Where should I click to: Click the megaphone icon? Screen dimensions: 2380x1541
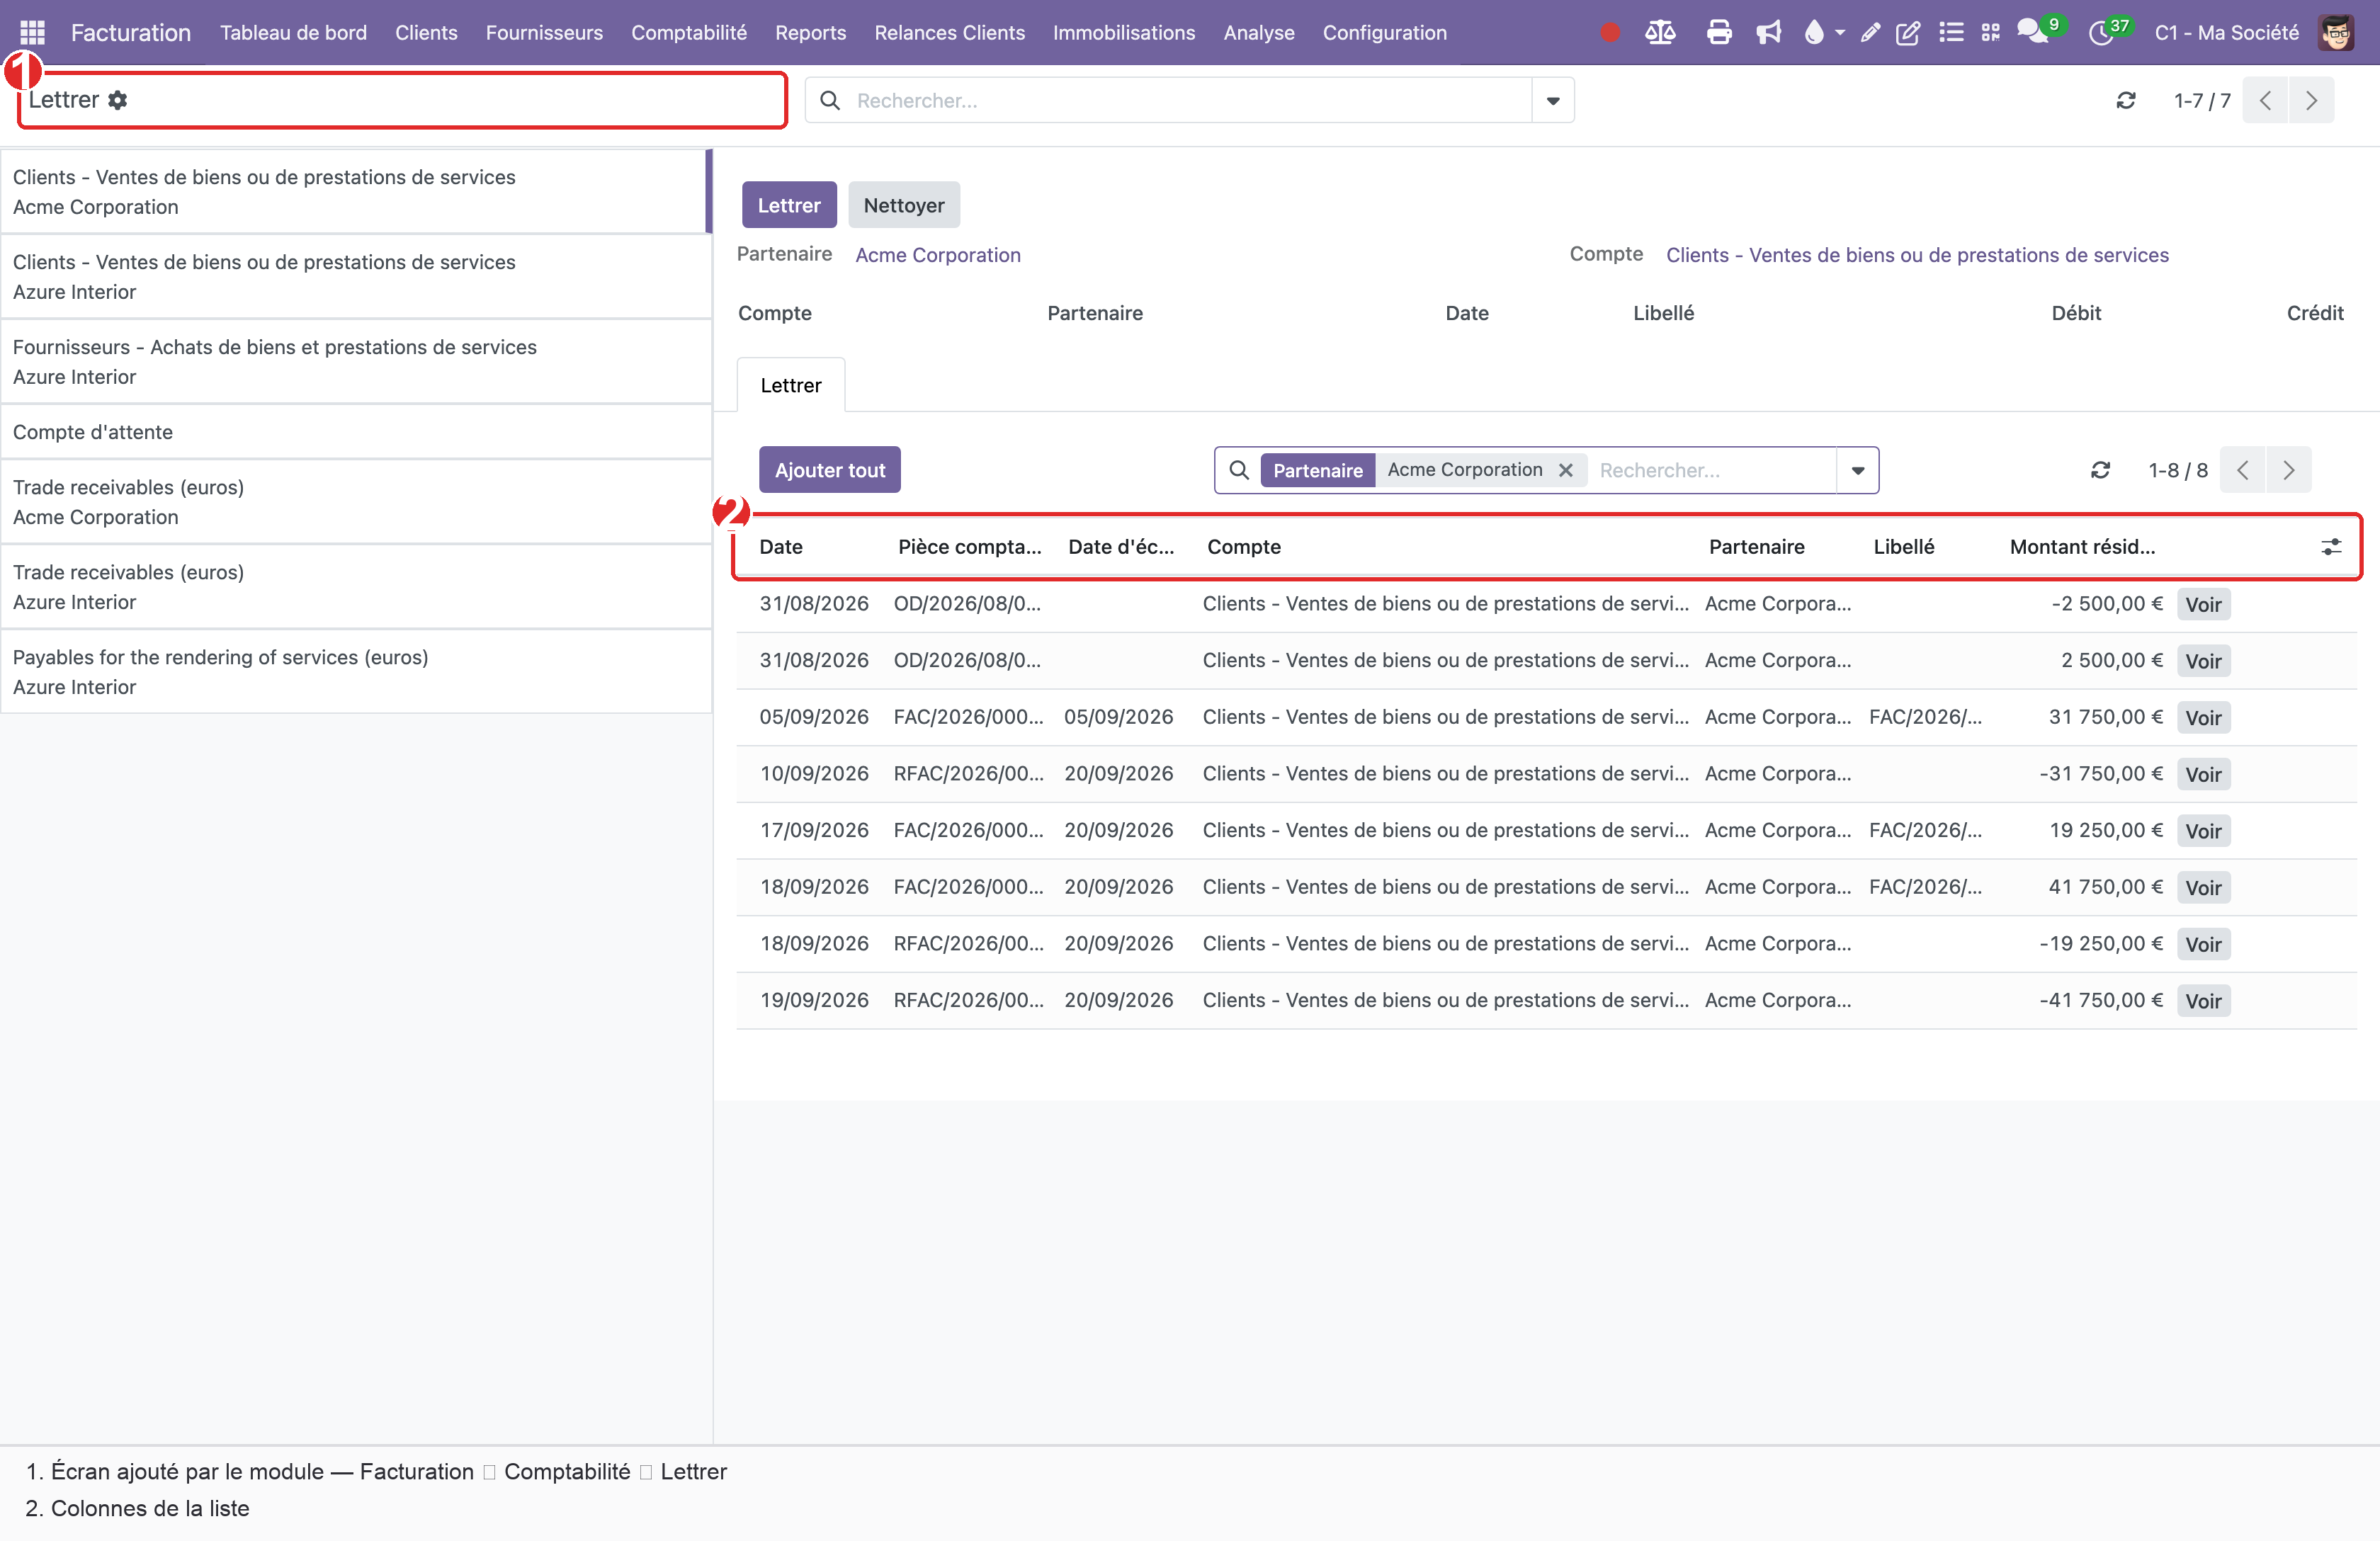1769,32
